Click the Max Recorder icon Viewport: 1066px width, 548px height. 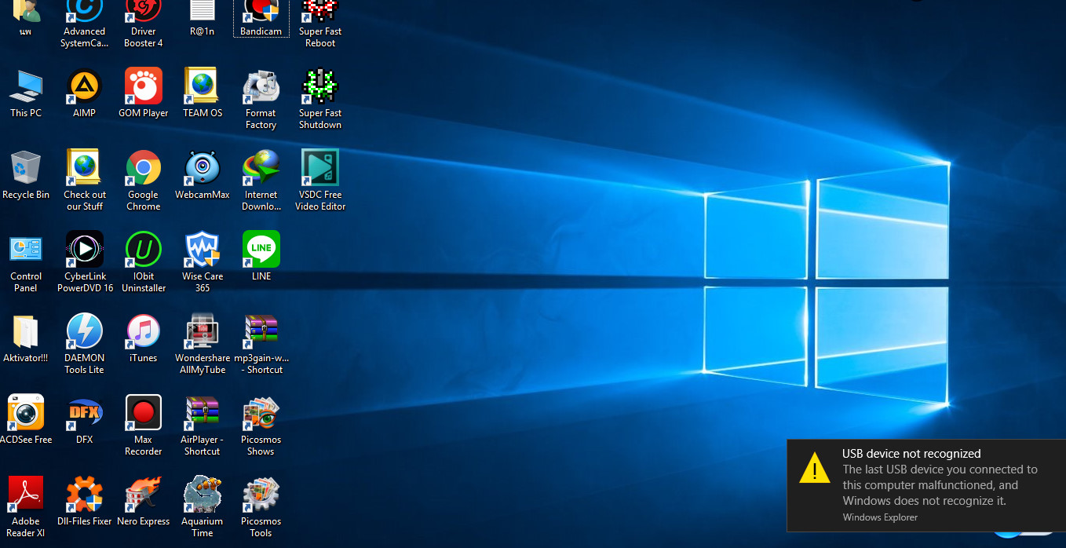pyautogui.click(x=144, y=413)
